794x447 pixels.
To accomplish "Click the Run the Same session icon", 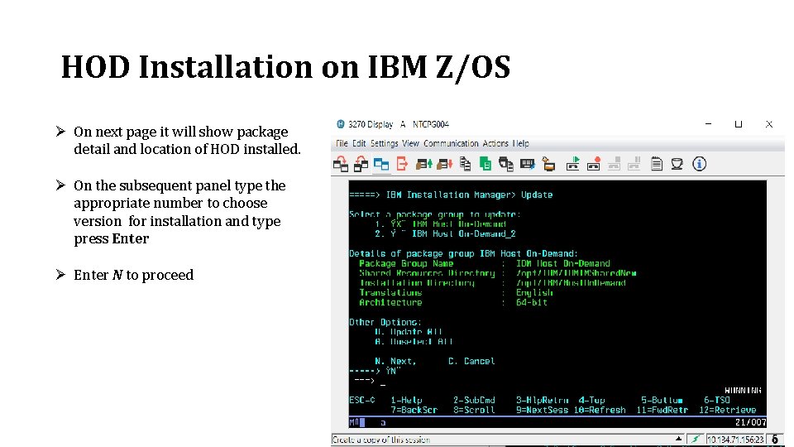I will point(381,164).
